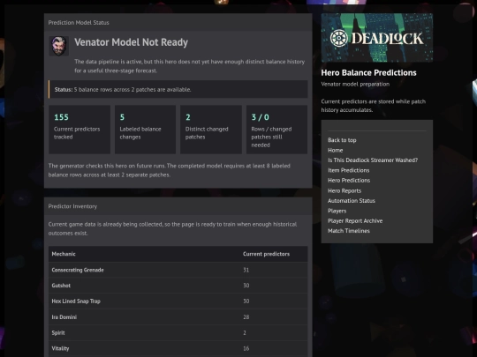Click the 5 labeled balance changes card
The height and width of the screenshot is (357, 477).
coord(145,130)
